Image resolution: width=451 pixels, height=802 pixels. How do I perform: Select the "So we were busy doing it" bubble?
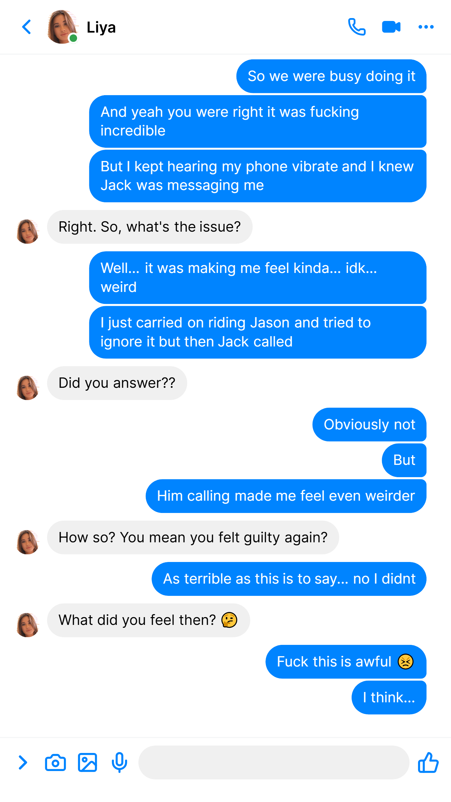tap(331, 76)
